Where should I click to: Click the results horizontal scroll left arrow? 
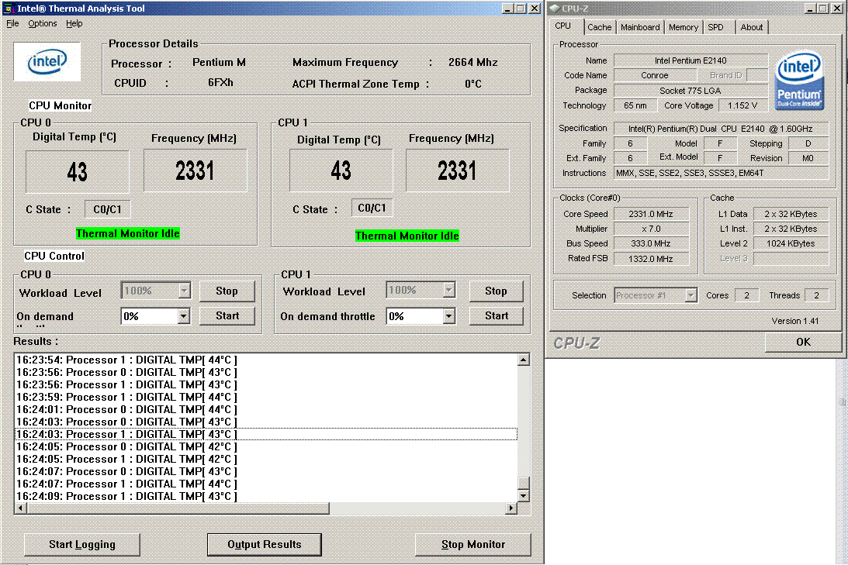(x=20, y=508)
